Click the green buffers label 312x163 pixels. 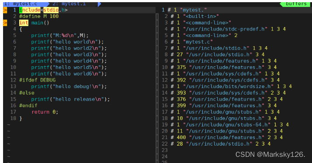coord(296,4)
